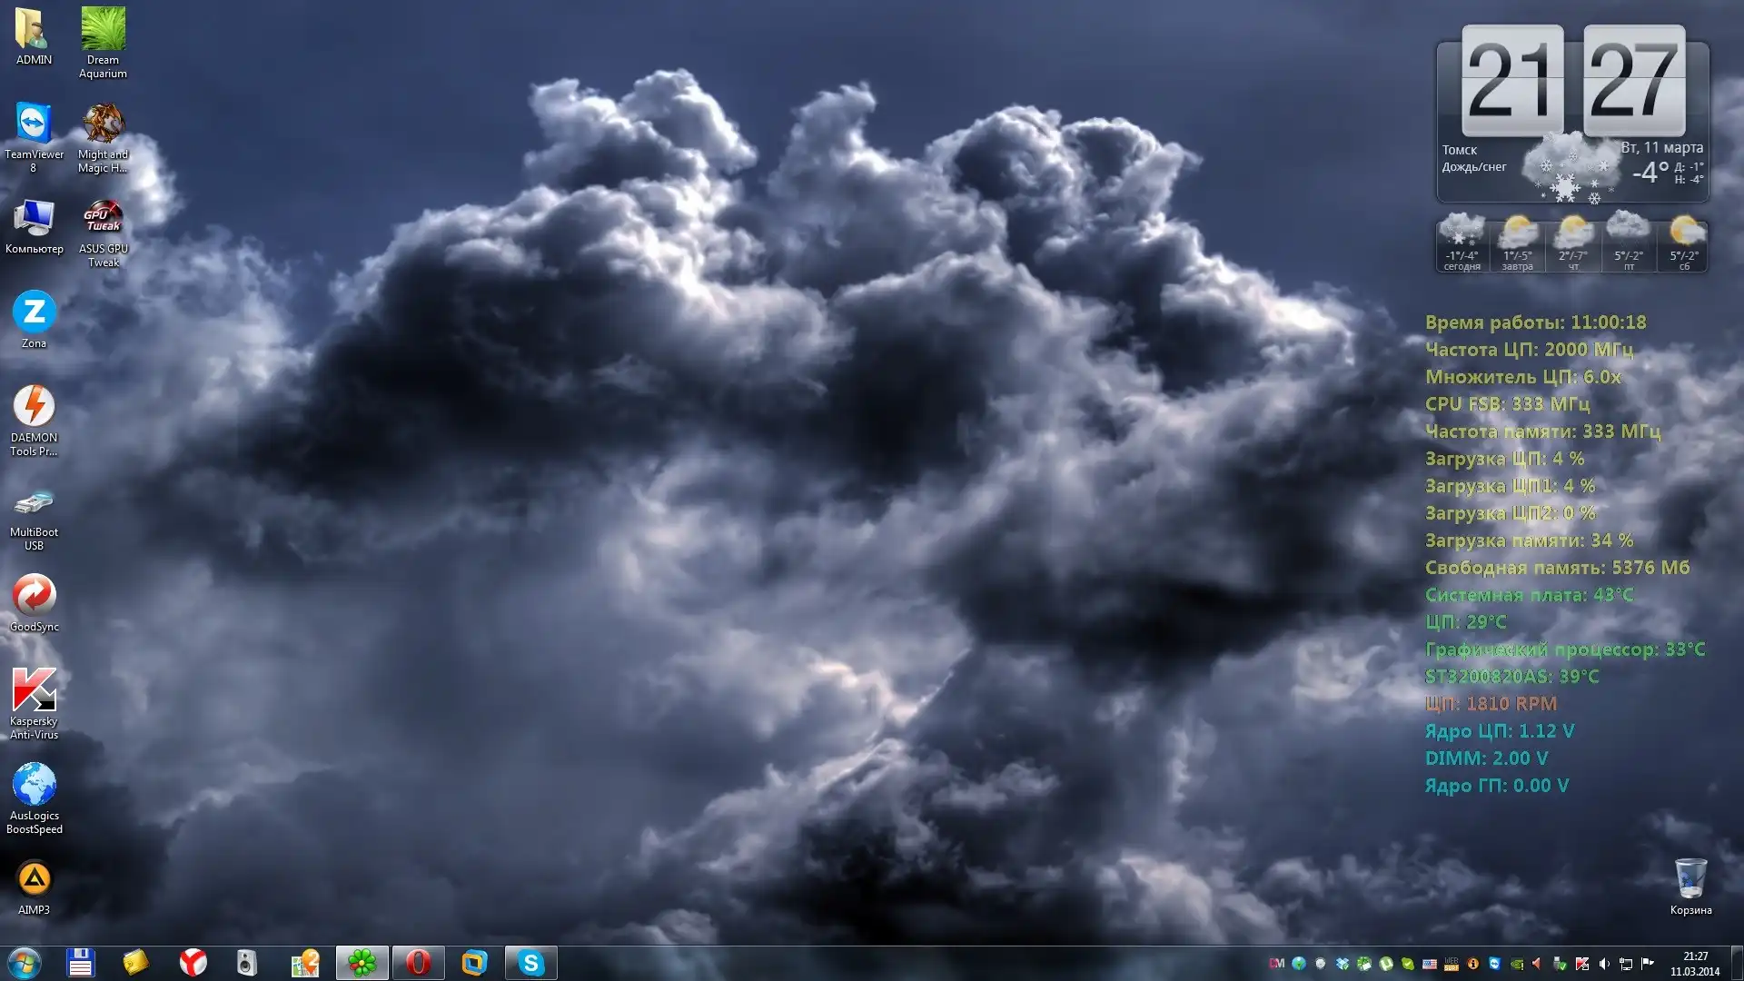Click the ASUS GPU Tweak icon
This screenshot has width=1744, height=981.
103,218
